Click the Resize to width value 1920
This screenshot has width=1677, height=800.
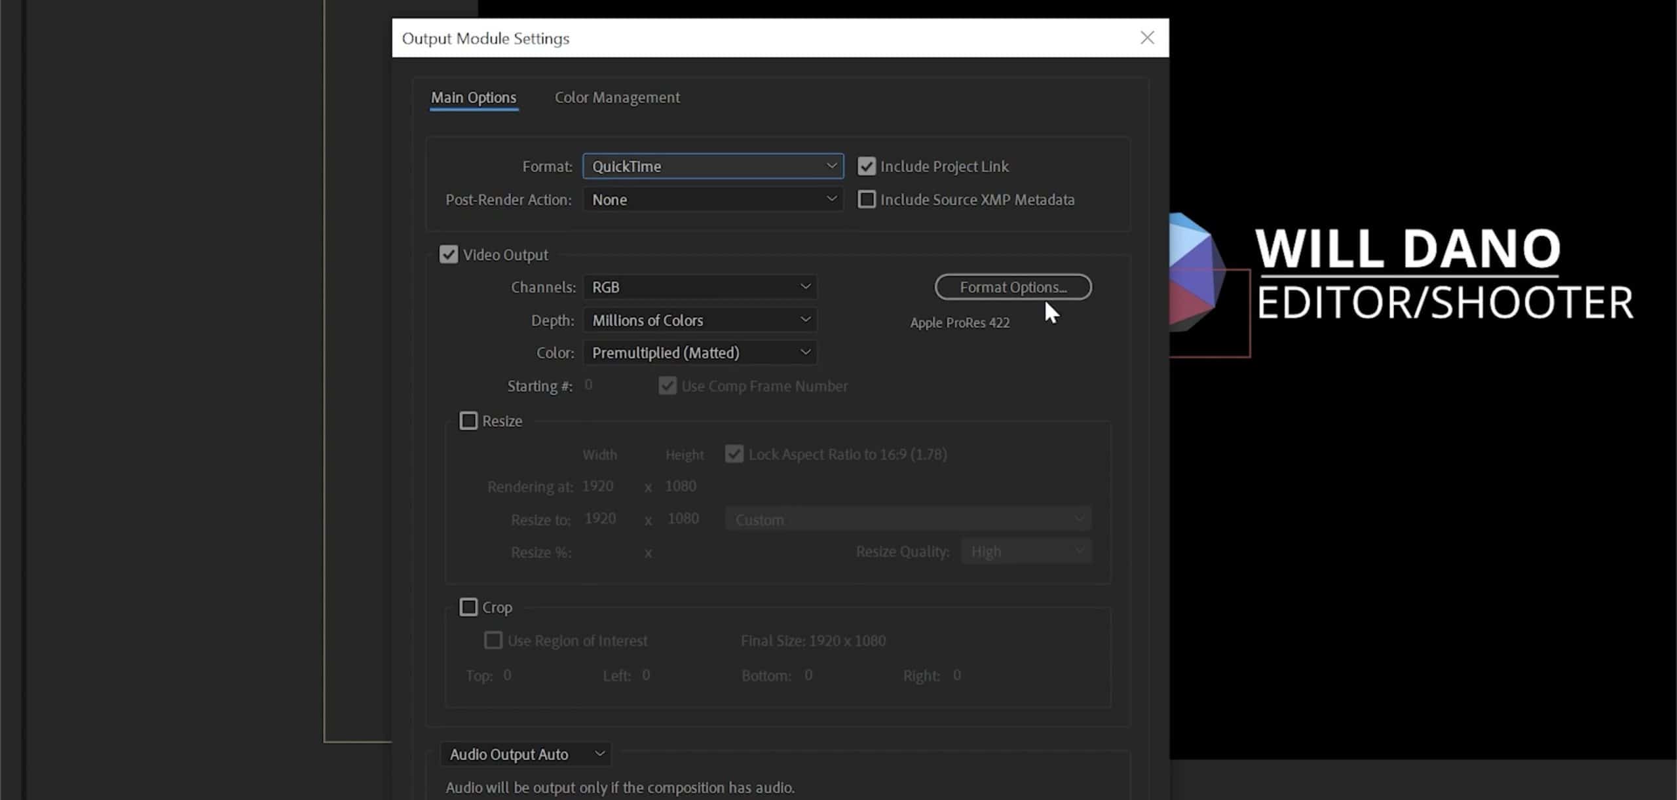click(600, 519)
